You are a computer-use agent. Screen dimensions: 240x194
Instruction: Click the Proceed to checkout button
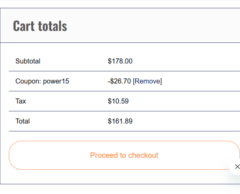[x=124, y=155]
